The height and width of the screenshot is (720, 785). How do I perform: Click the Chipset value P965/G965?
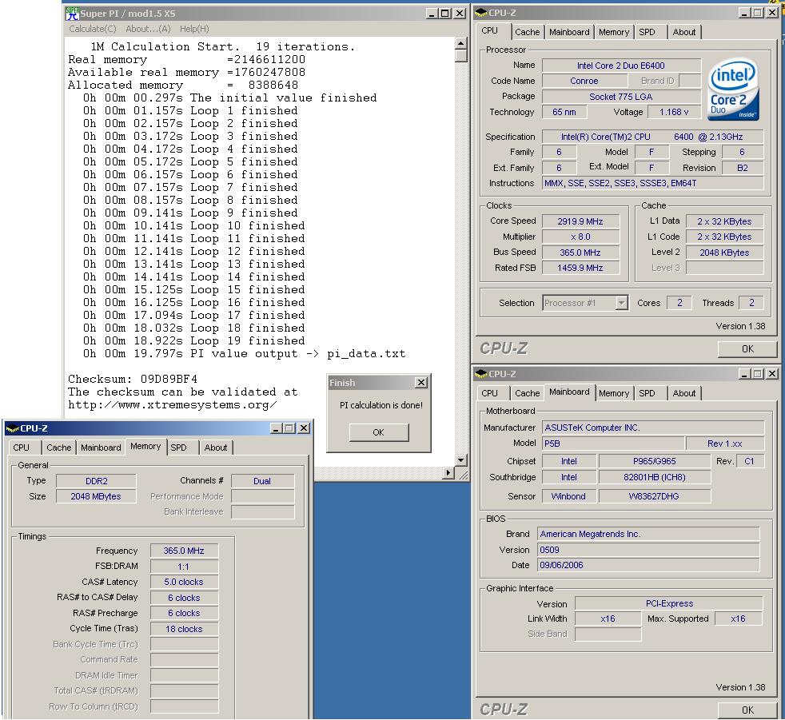pyautogui.click(x=655, y=461)
